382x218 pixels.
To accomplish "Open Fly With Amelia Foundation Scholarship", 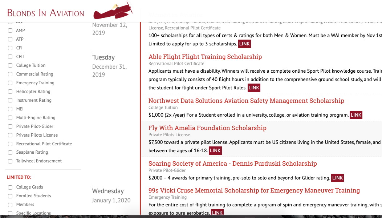I will pyautogui.click(x=207, y=128).
